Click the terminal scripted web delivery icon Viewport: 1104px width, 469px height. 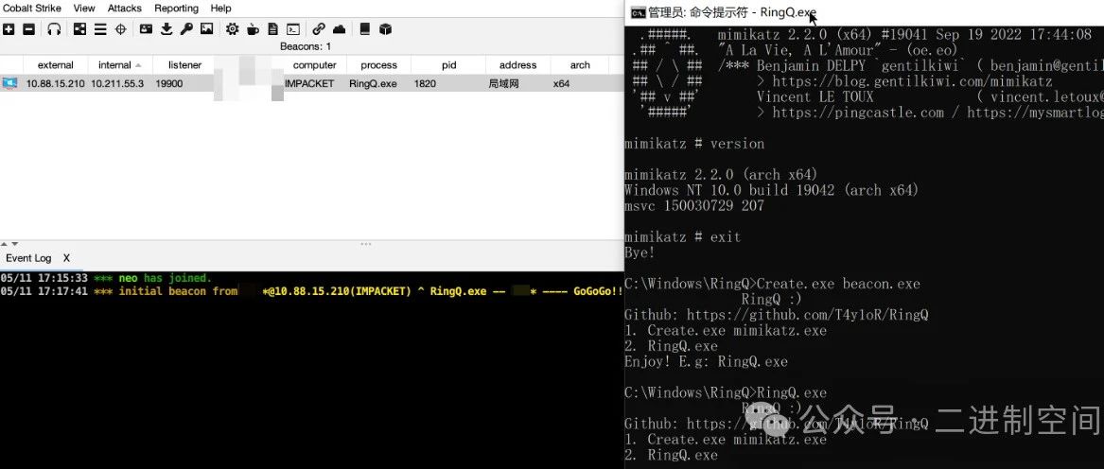click(293, 29)
